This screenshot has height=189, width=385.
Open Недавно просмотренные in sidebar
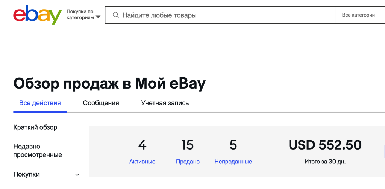point(38,151)
